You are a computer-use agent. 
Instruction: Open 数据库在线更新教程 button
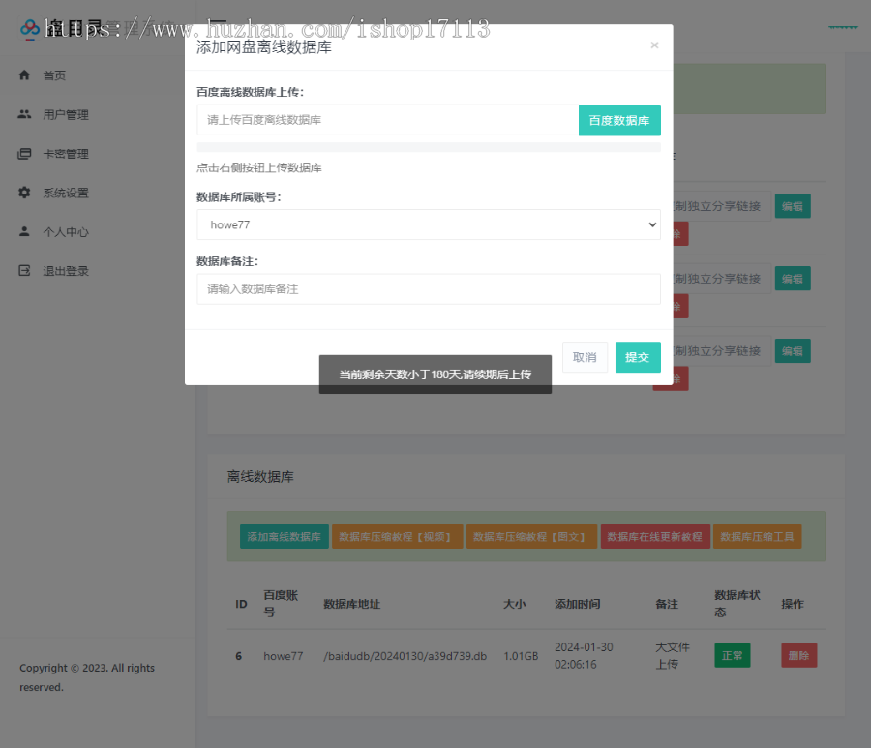click(655, 536)
